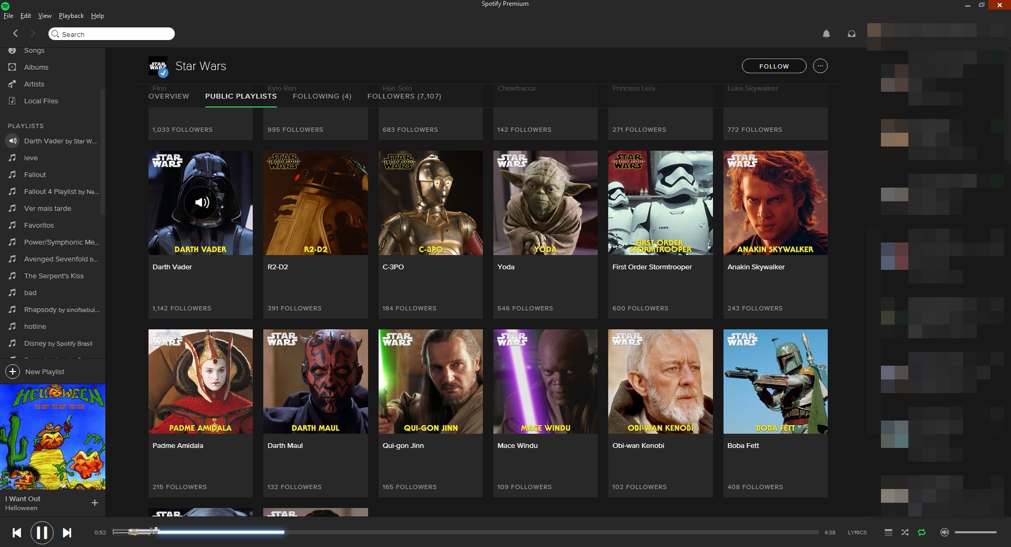The image size is (1011, 547).
Task: Click the Follow button
Action: 774,66
